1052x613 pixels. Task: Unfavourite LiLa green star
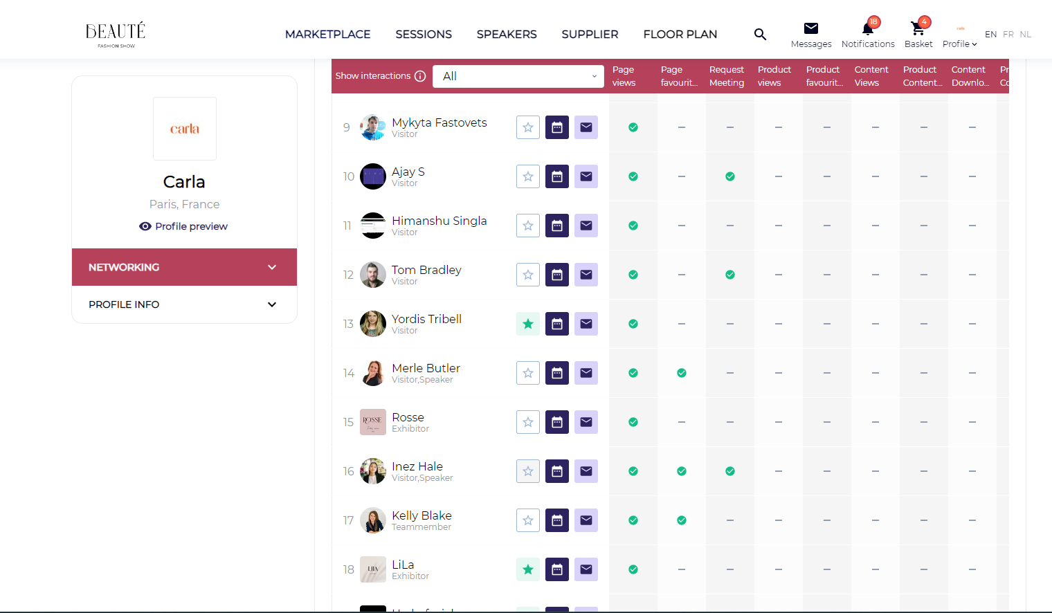(x=528, y=569)
